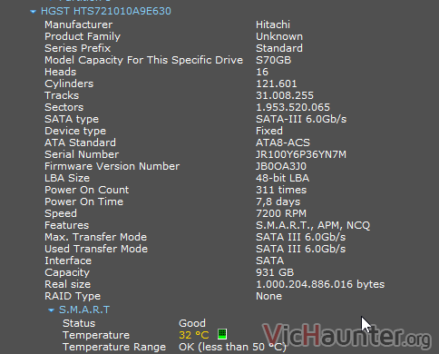Screen dimensions: 439x354
Task: Click the Firmware Version Number value
Action: [x=281, y=166]
